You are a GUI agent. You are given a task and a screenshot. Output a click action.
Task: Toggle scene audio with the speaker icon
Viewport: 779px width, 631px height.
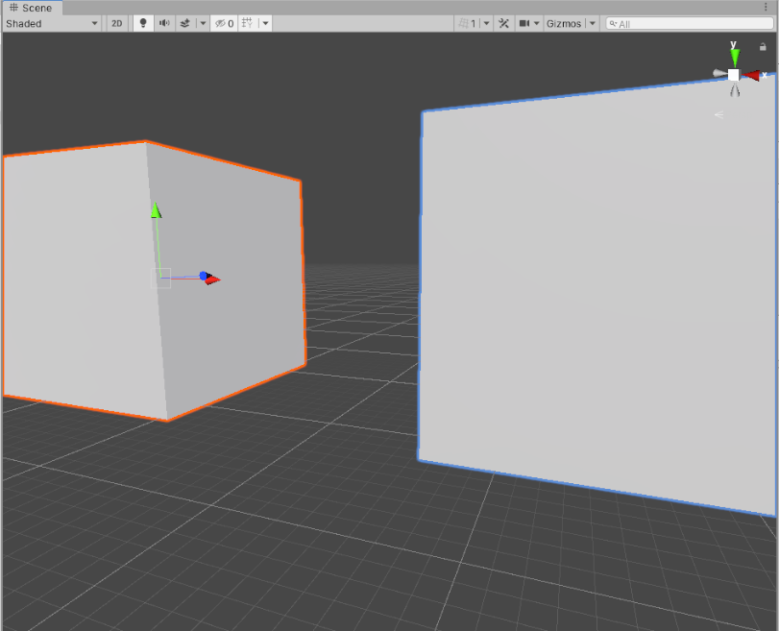point(164,23)
